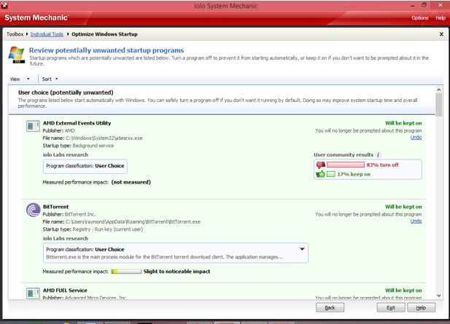Click the 83% turn off red bar
The width and height of the screenshot is (450, 324).
point(346,165)
